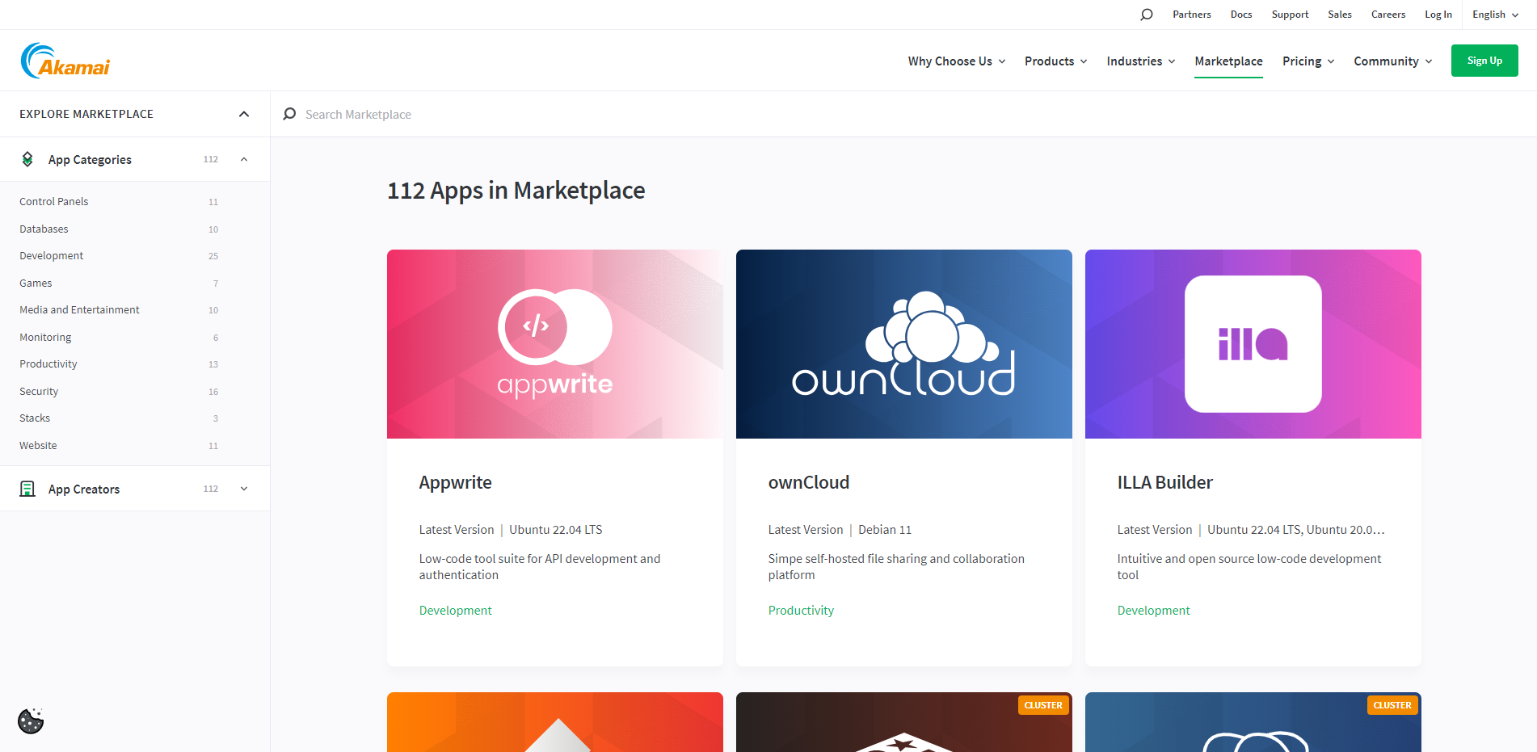Viewport: 1537px width, 752px height.
Task: Expand the App Creators section
Action: (x=244, y=489)
